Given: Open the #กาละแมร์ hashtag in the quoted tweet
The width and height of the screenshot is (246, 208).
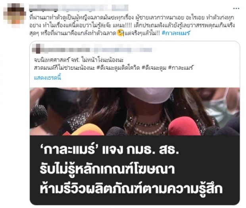Looking at the screenshot, I should point(181,68).
